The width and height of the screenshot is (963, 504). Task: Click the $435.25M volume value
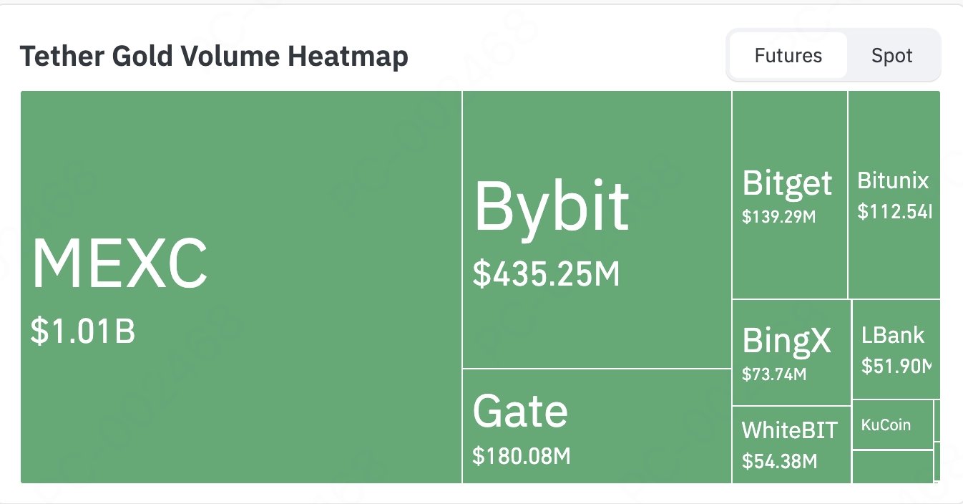(546, 274)
